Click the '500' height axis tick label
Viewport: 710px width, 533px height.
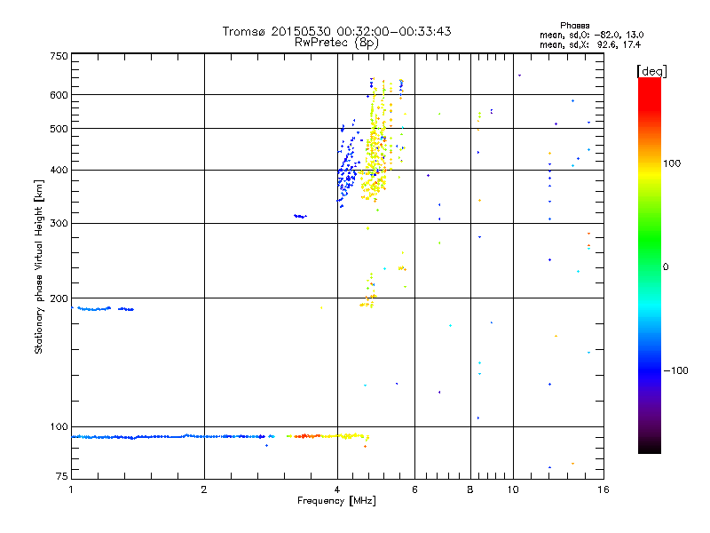(x=59, y=129)
